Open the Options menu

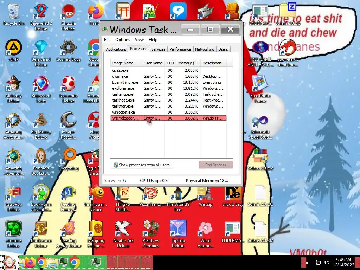click(x=123, y=40)
